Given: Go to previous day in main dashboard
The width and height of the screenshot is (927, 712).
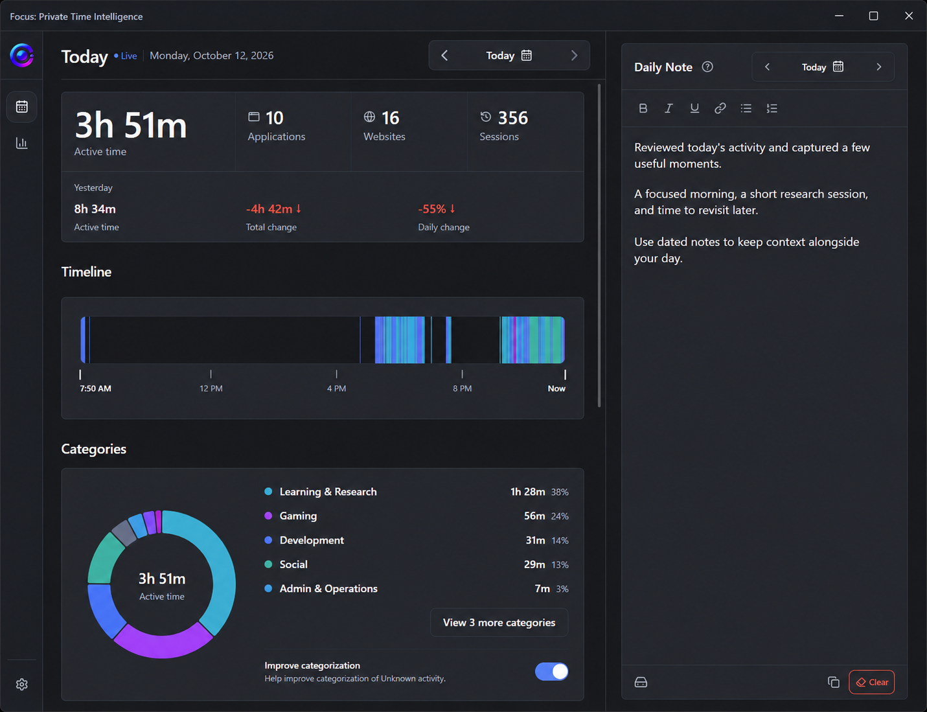Looking at the screenshot, I should 444,56.
